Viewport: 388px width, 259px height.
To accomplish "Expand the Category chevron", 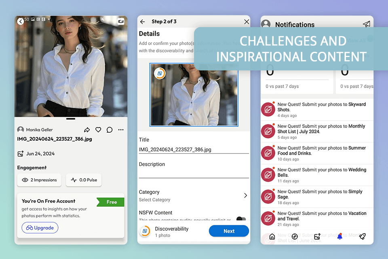I will (245, 195).
